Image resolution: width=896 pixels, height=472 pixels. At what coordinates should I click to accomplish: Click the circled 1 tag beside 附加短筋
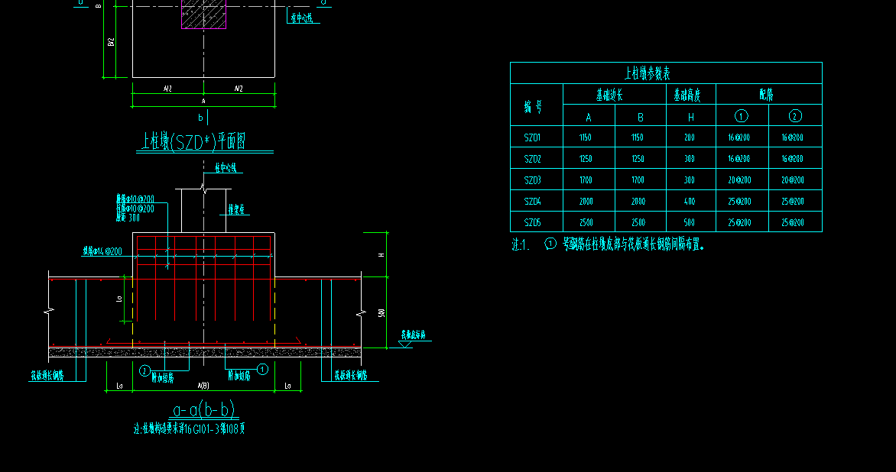point(262,369)
